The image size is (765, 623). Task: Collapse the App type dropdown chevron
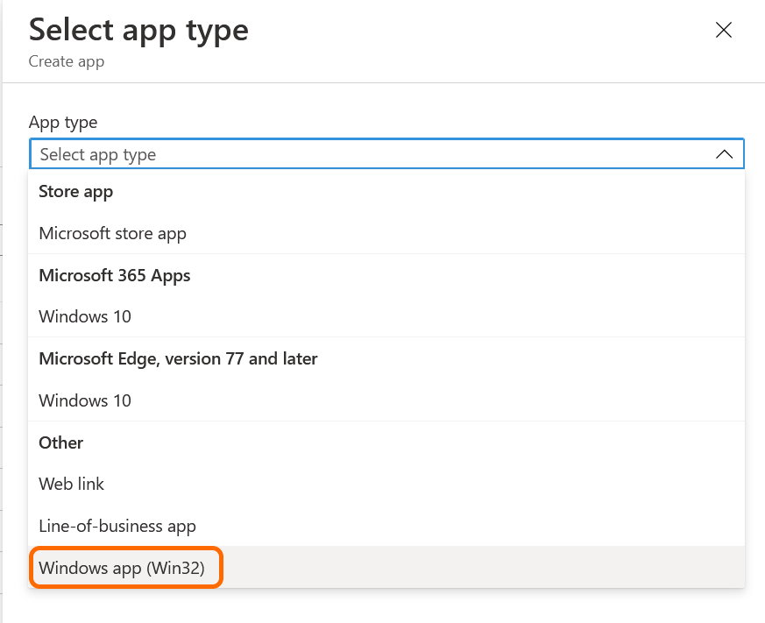coord(724,154)
